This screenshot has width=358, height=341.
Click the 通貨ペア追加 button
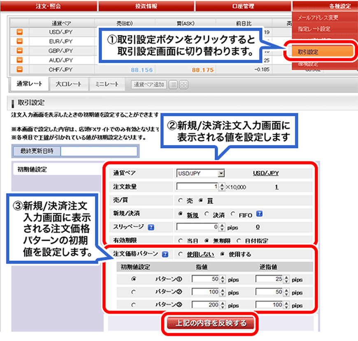(x=149, y=84)
